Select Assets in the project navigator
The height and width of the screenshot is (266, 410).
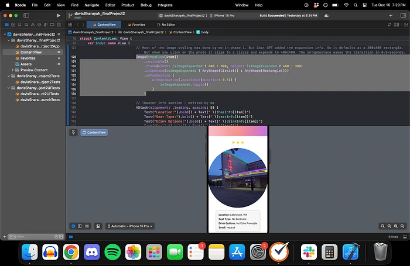tap(26, 64)
